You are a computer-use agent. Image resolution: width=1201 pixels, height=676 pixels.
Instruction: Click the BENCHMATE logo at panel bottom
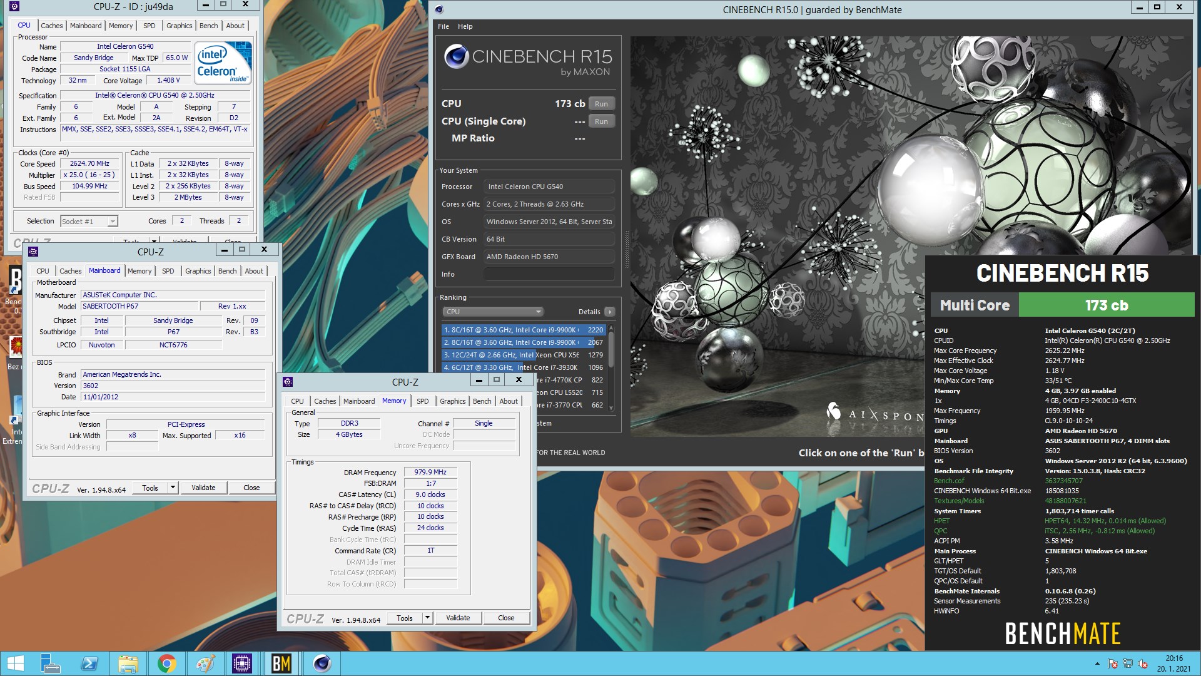coord(1062,633)
